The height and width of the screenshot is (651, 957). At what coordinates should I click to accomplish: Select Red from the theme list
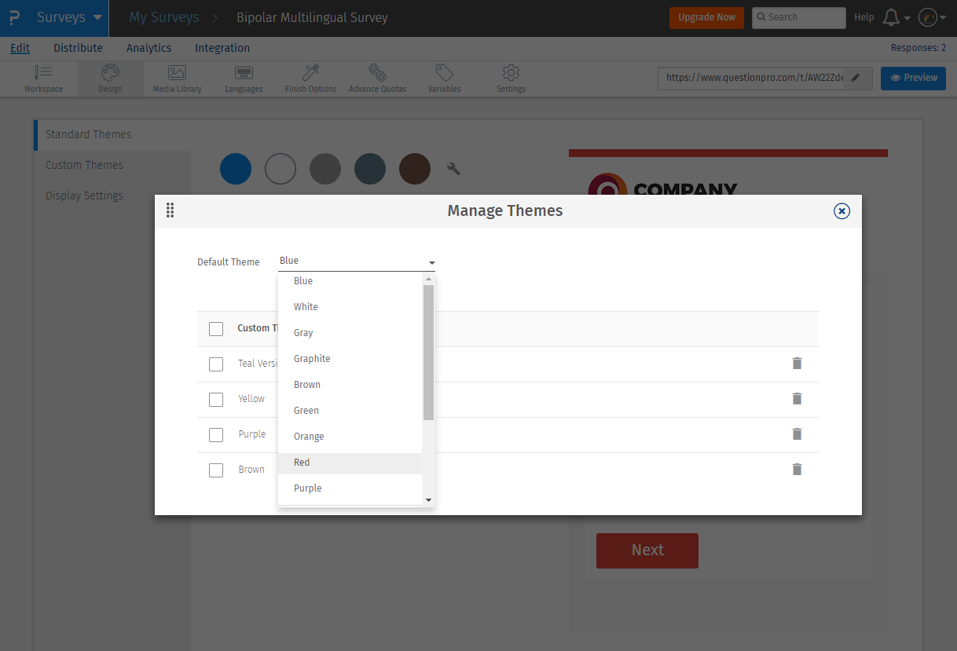point(301,462)
